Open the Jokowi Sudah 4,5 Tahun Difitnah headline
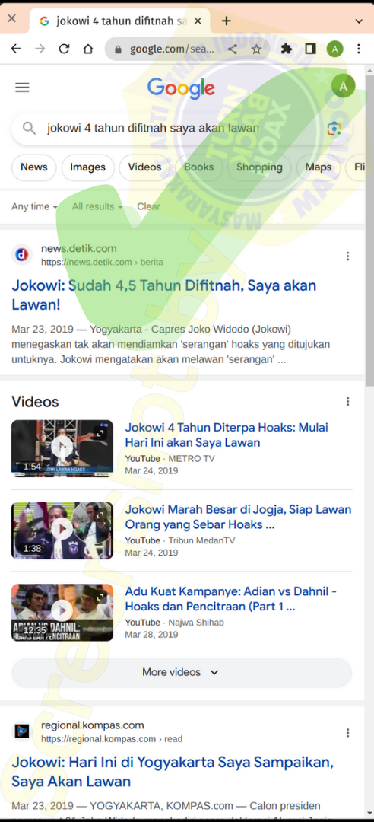 click(164, 295)
